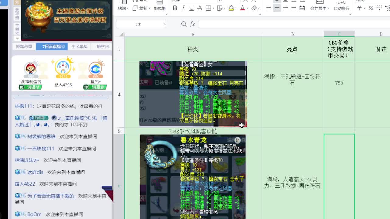Apply percent style format

(x=371, y=8)
